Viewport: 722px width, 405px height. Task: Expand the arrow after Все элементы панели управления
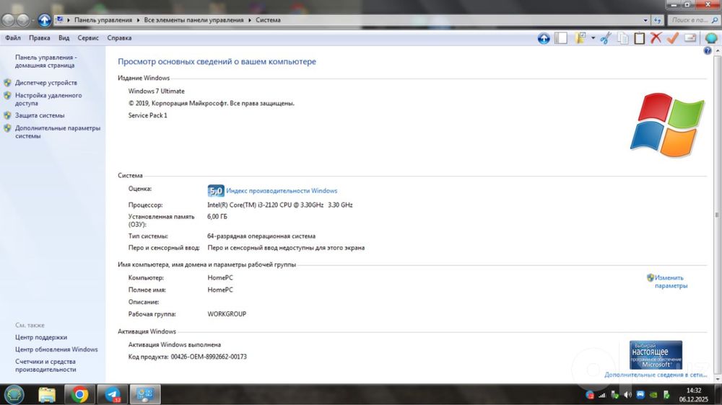coord(250,20)
